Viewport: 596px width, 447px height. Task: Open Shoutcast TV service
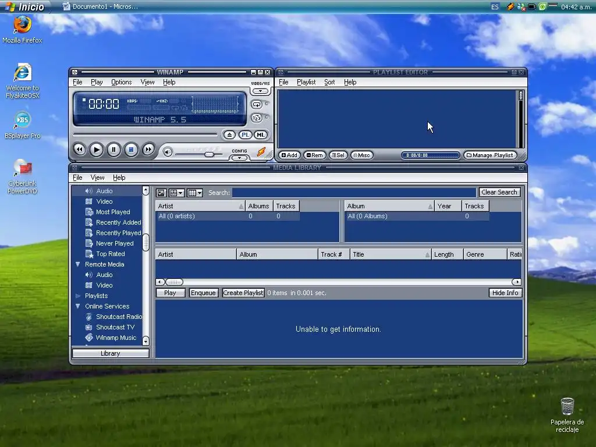115,327
